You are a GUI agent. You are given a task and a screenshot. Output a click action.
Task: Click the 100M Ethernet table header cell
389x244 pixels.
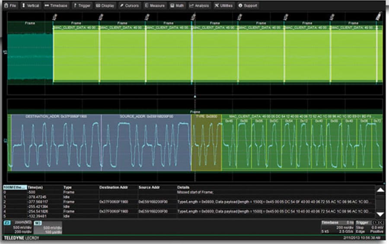15,187
